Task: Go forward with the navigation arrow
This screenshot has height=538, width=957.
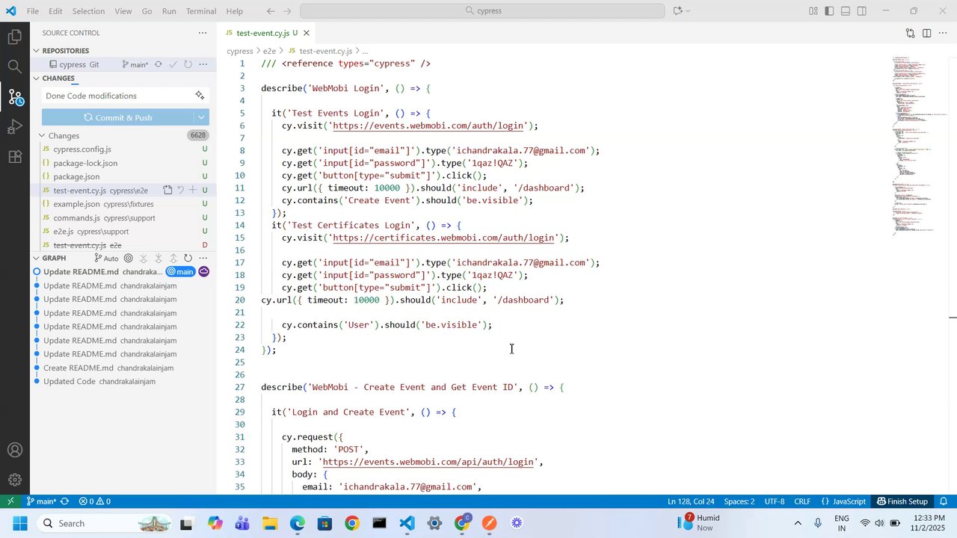Action: pyautogui.click(x=288, y=11)
